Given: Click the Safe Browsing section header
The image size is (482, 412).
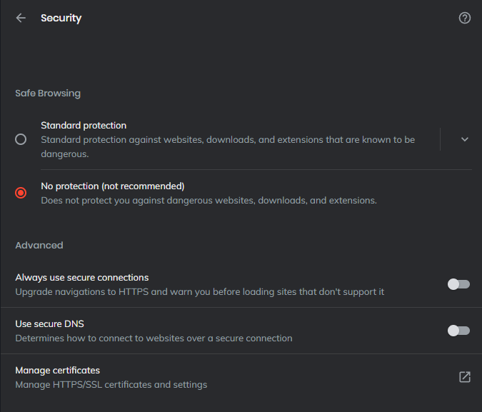Looking at the screenshot, I should pyautogui.click(x=48, y=93).
